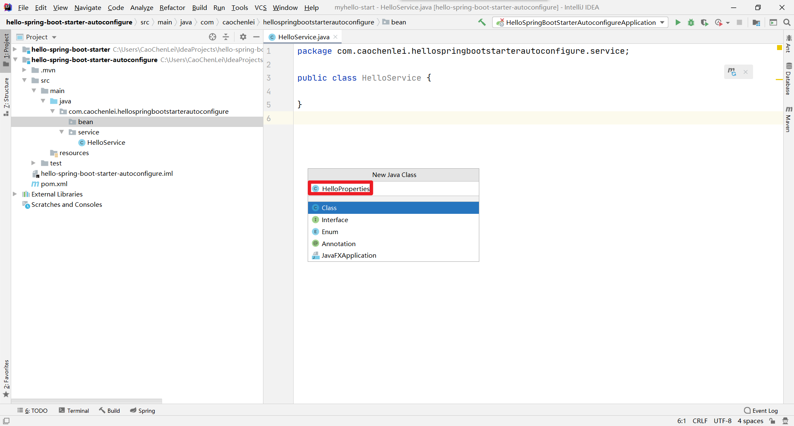Open the Maven side panel

click(789, 119)
